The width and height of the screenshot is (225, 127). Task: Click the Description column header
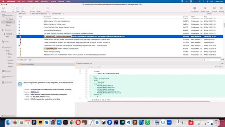pyautogui.click(x=47, y=17)
